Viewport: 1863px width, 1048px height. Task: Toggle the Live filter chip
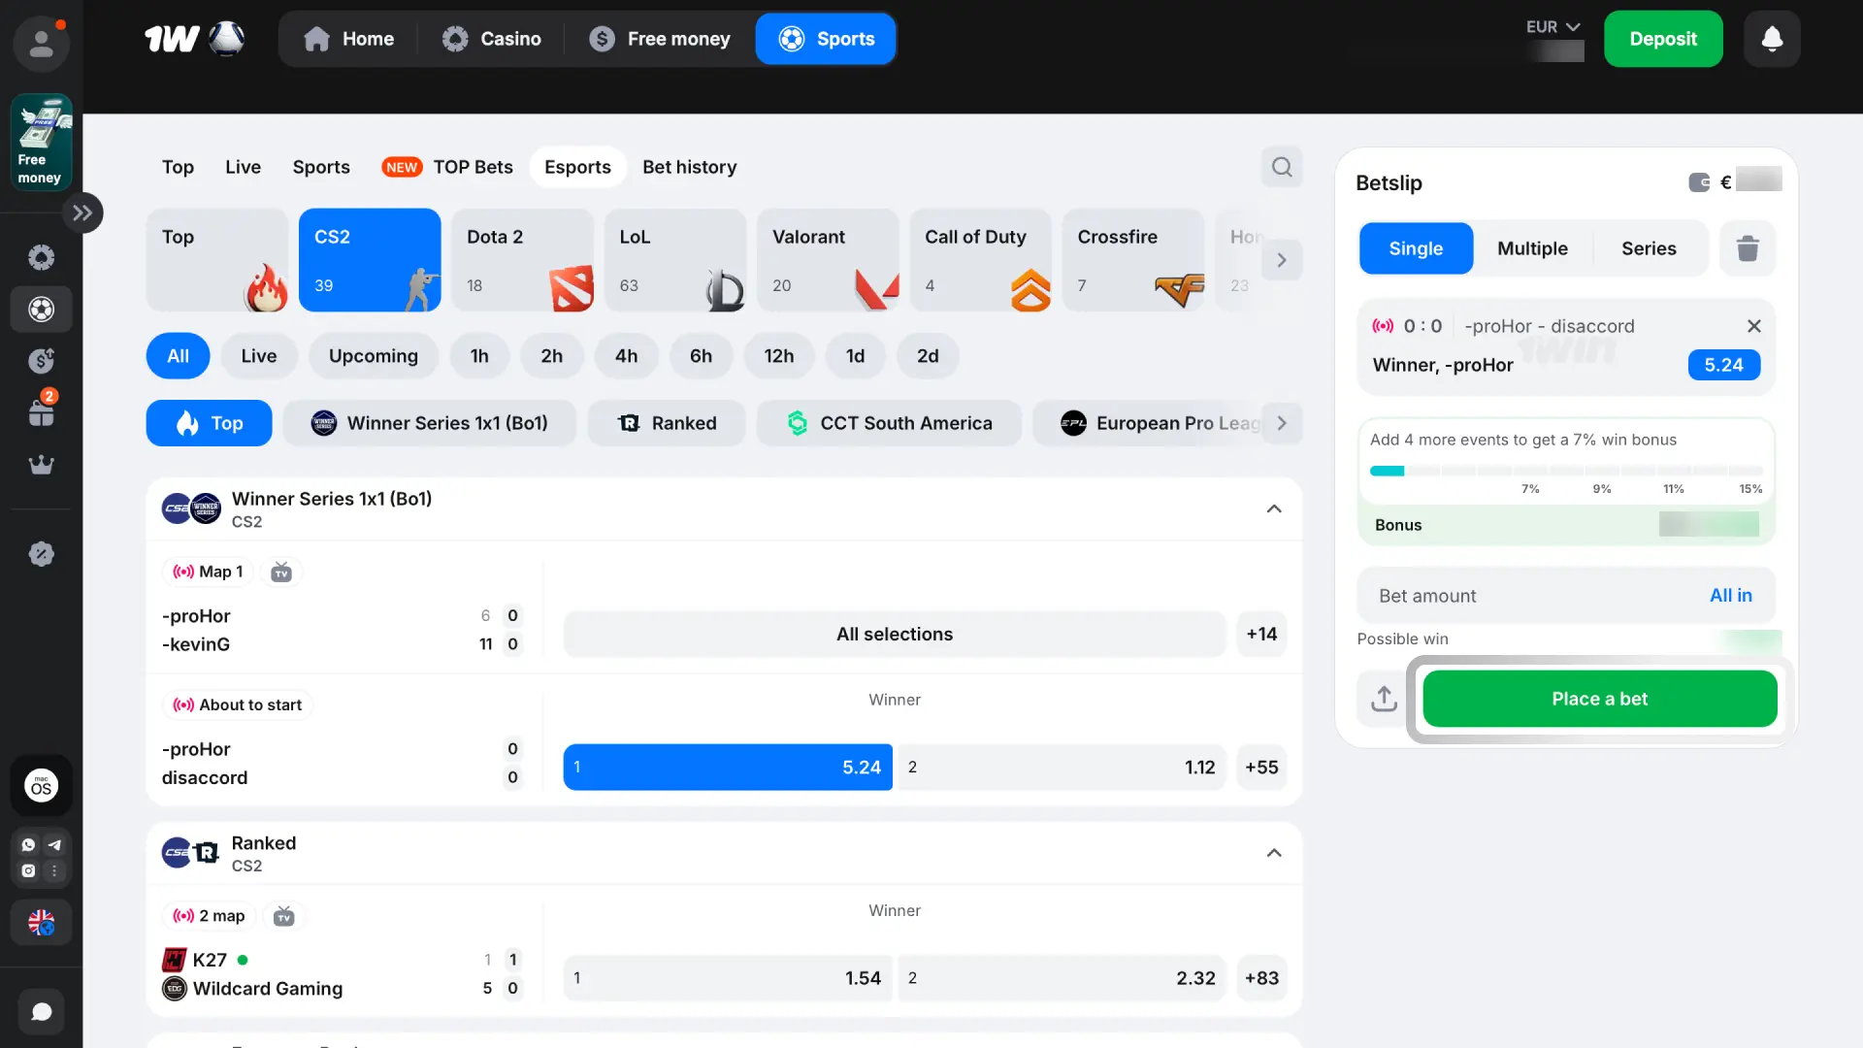pos(259,356)
